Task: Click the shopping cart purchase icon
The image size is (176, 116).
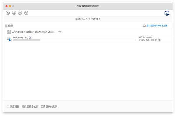Action: click(26, 13)
